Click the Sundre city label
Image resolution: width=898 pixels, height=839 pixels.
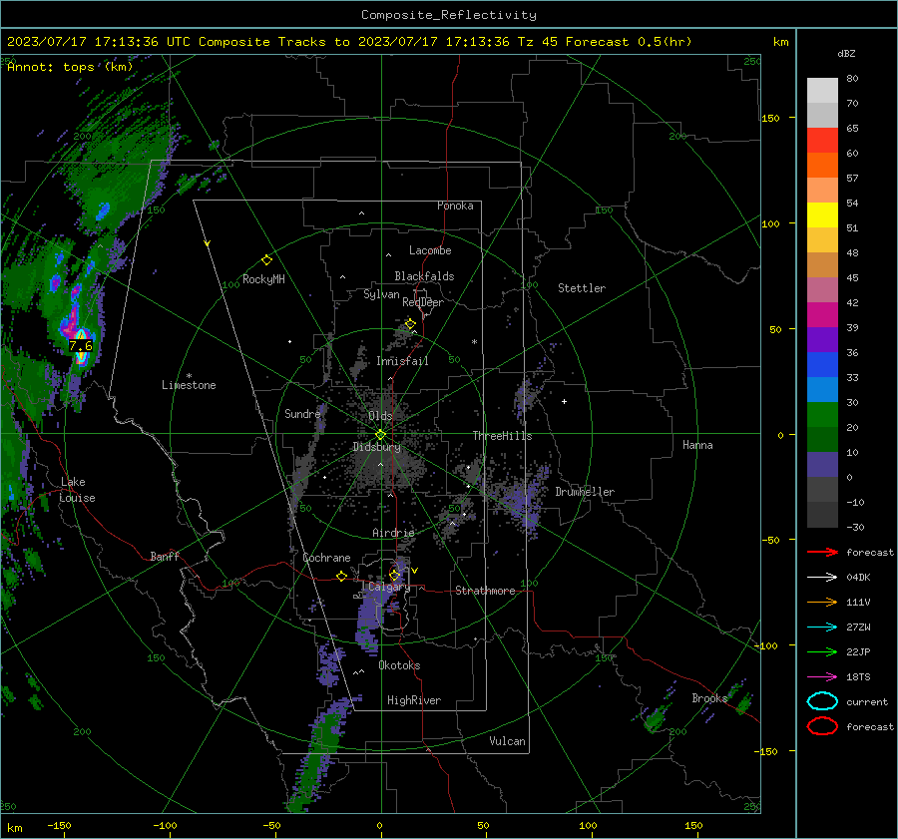click(x=302, y=413)
